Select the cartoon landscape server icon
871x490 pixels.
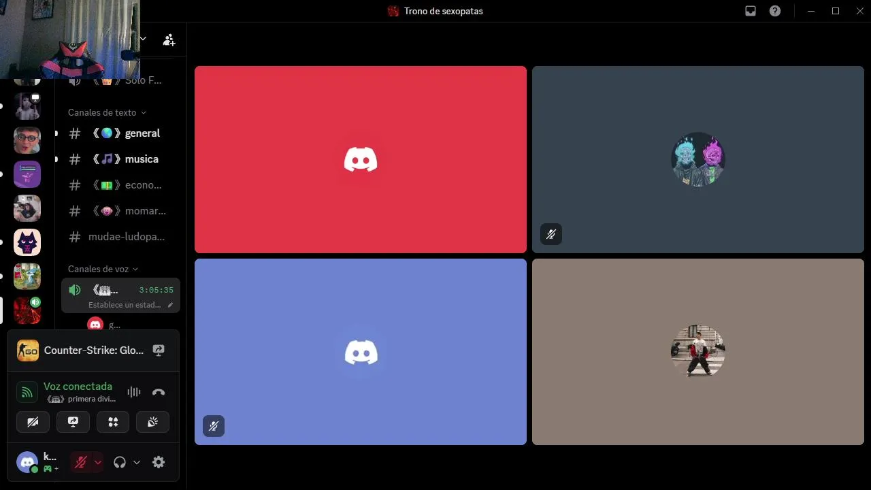point(27,276)
